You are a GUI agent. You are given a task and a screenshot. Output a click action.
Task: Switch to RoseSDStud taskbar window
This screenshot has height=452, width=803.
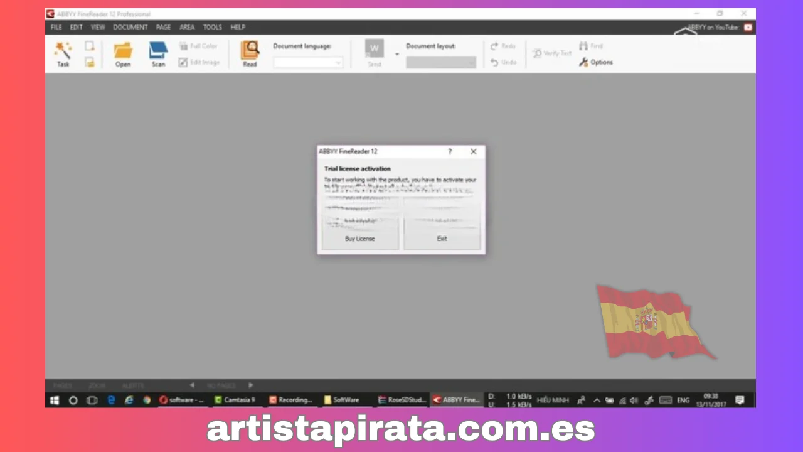point(401,400)
